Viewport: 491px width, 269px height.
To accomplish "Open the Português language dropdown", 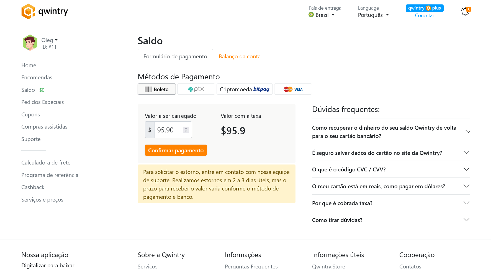I will coord(373,15).
